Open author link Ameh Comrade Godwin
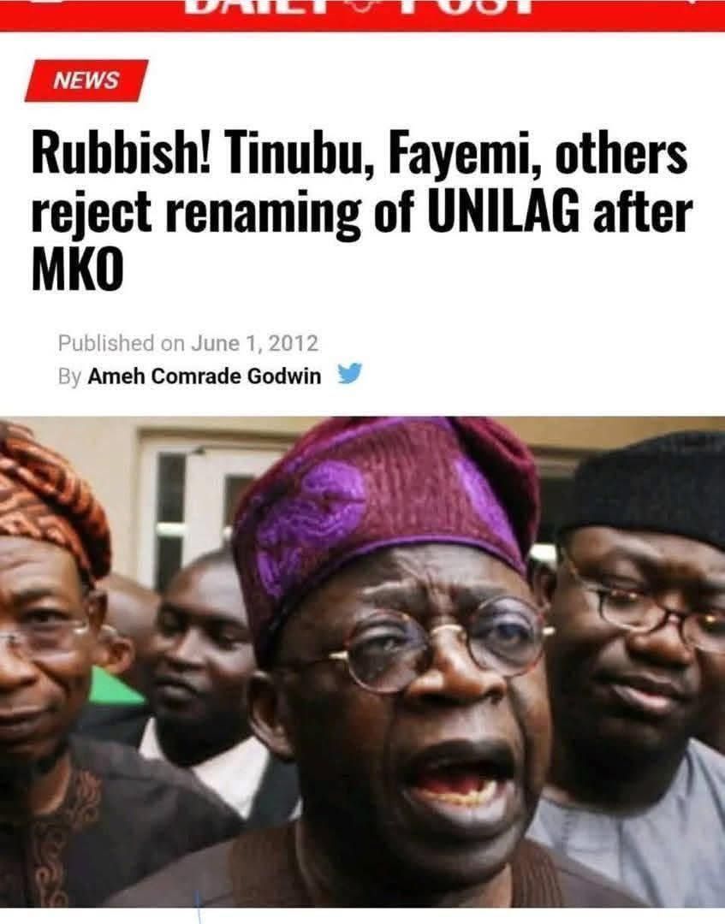 (x=204, y=376)
